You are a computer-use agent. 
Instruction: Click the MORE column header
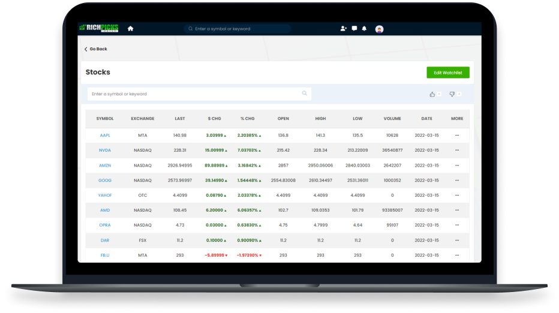457,119
